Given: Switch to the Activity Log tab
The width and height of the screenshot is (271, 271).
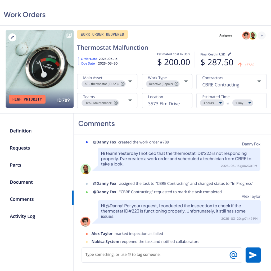Looking at the screenshot, I should click(22, 216).
